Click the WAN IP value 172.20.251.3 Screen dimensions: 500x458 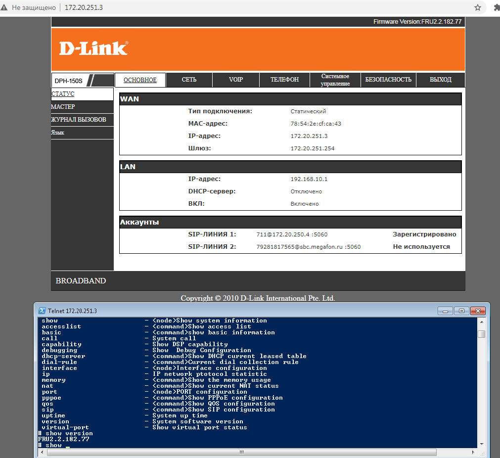(x=309, y=136)
